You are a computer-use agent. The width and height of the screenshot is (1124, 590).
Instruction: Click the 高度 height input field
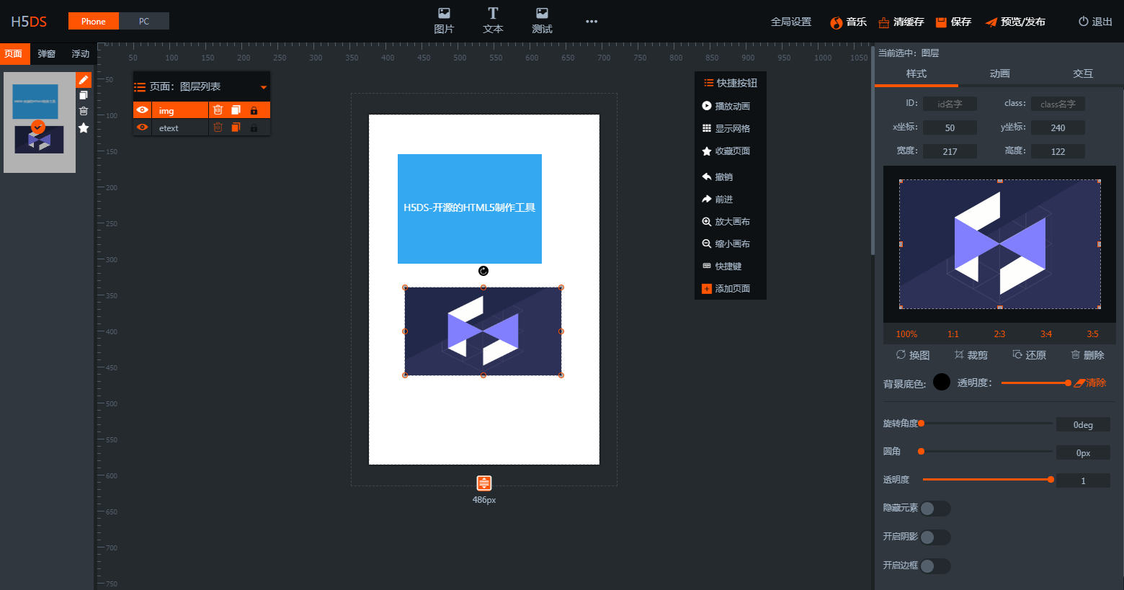(1058, 151)
